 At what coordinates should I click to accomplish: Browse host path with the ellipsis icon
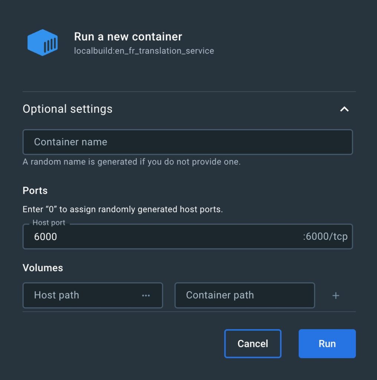click(x=146, y=295)
